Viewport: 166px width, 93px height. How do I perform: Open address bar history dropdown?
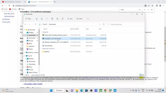[100, 24]
